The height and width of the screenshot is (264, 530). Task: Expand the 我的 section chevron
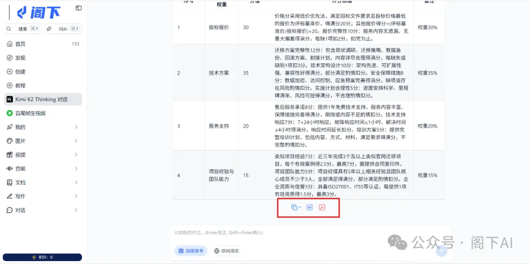point(76,127)
